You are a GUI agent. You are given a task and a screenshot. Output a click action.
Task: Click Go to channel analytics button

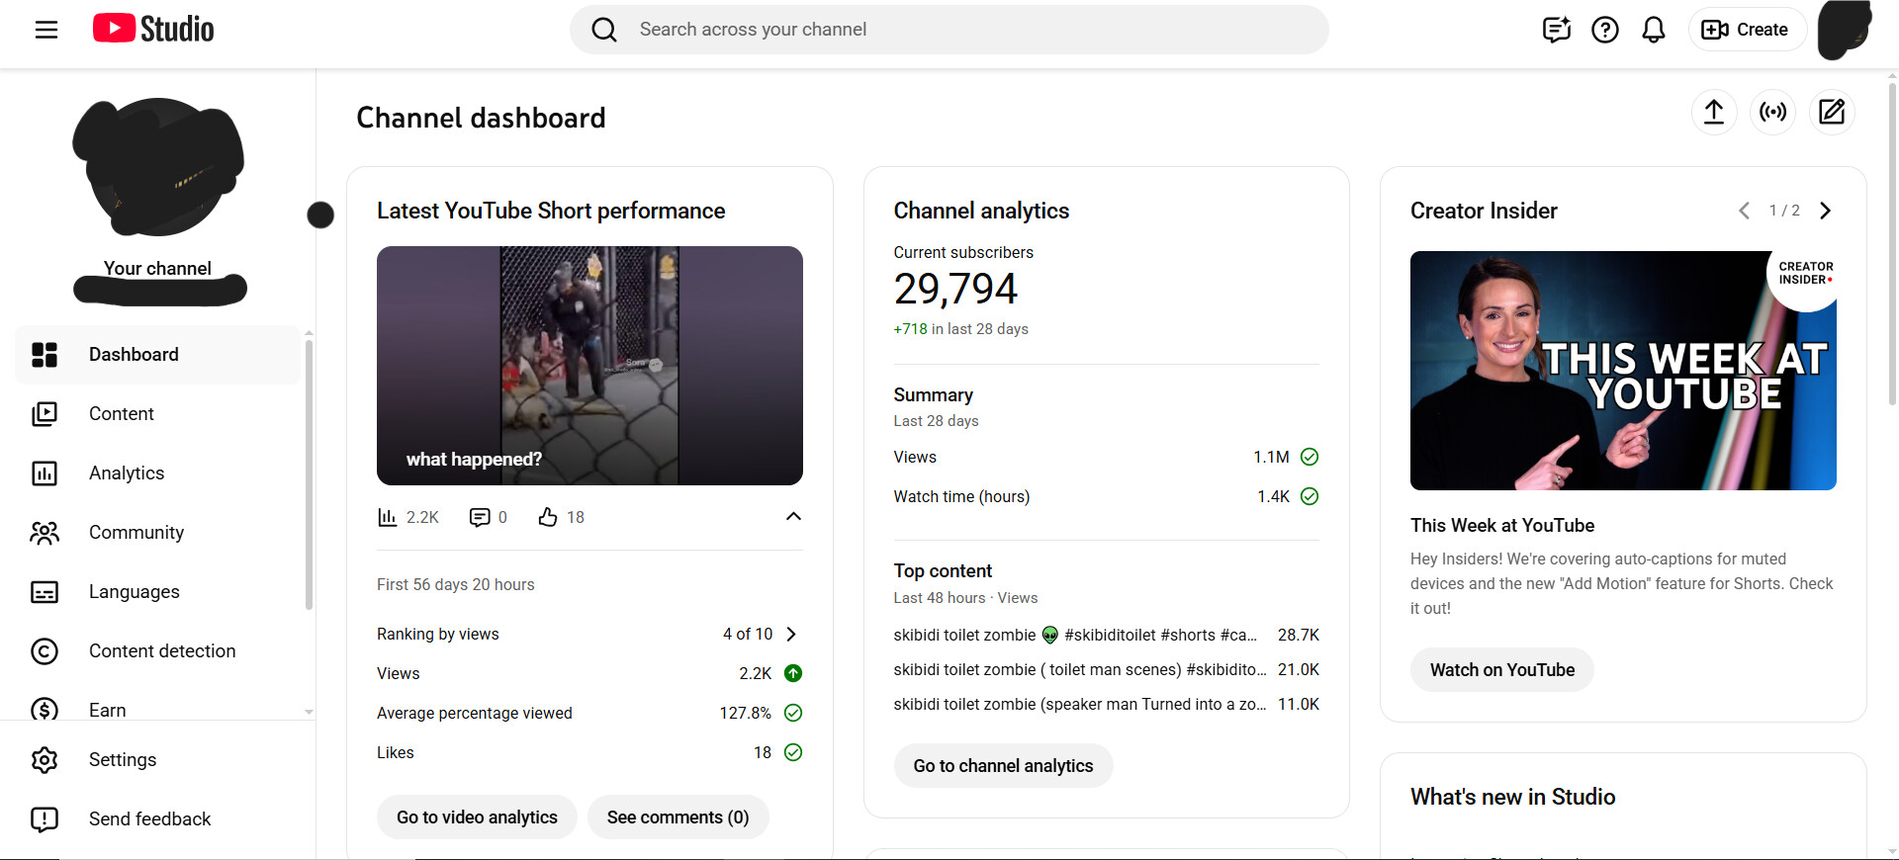tap(1003, 766)
